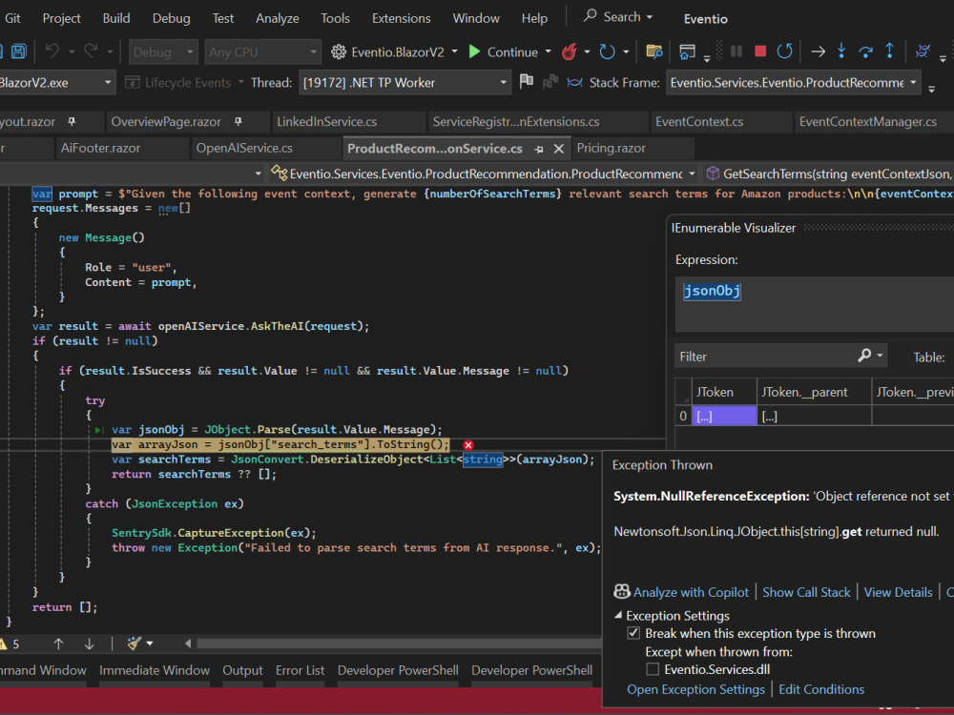Open the Error List tab
Image resolution: width=954 pixels, height=715 pixels.
(300, 670)
